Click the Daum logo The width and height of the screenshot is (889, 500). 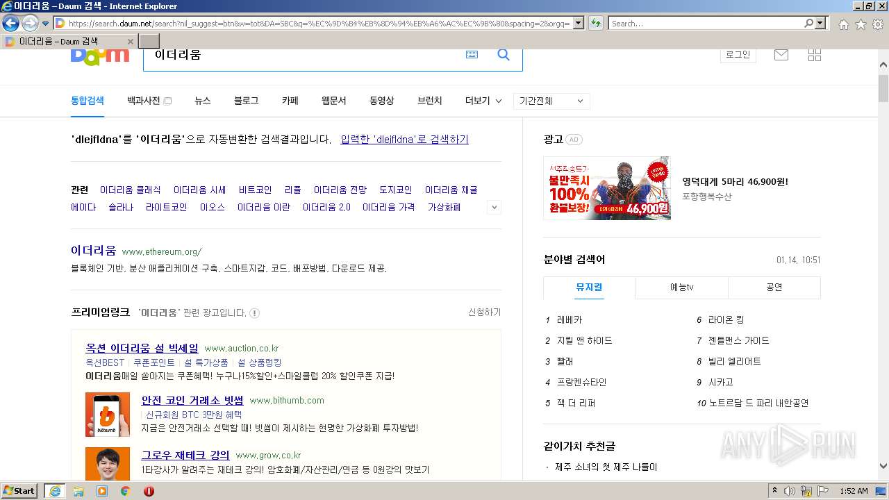point(100,57)
